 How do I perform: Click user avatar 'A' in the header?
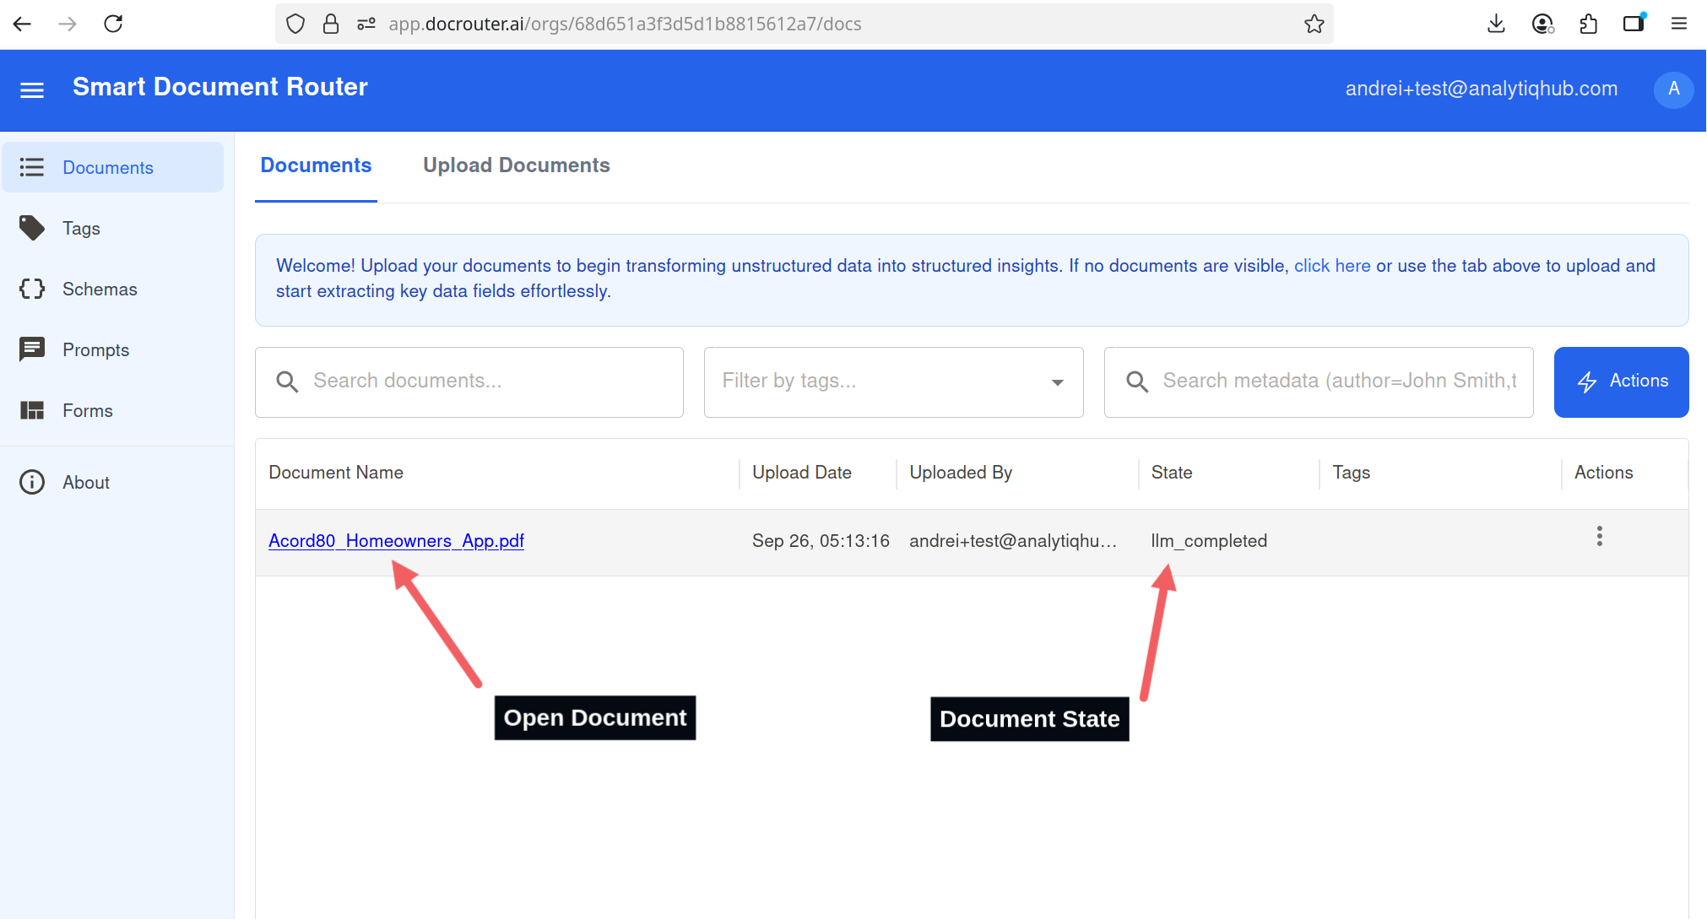click(1673, 89)
